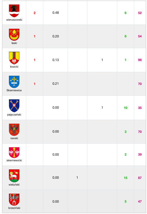The width and height of the screenshot is (147, 214).
Task: Click red value 2 in wieruszowski row
Action: tap(35, 13)
